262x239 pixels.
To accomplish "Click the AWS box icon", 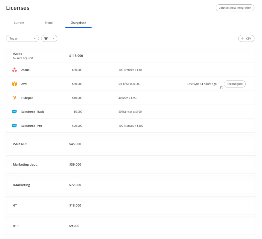I will pos(15,84).
